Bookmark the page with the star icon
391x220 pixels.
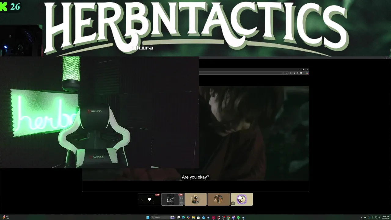pyautogui.click(x=287, y=73)
